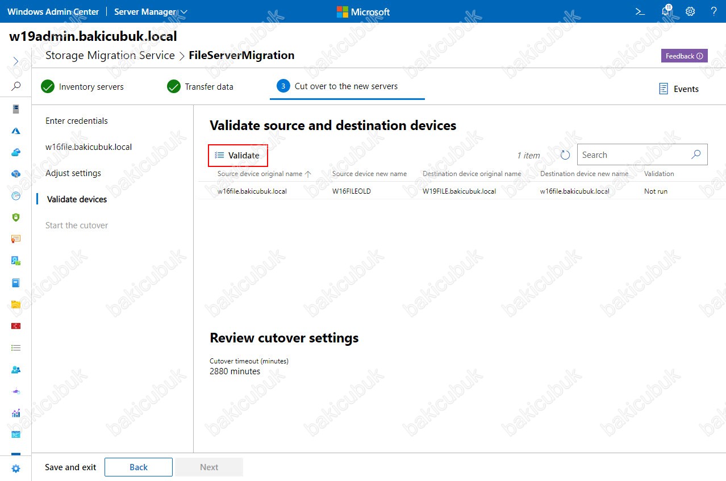726x481 pixels.
Task: Click Save and exit
Action: coord(70,467)
